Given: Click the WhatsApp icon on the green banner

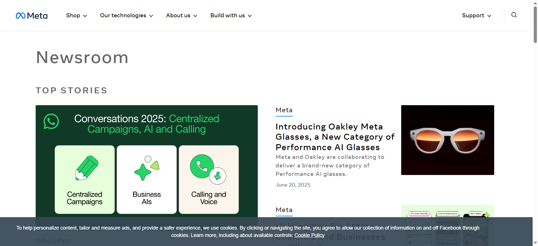Looking at the screenshot, I should pyautogui.click(x=51, y=122).
